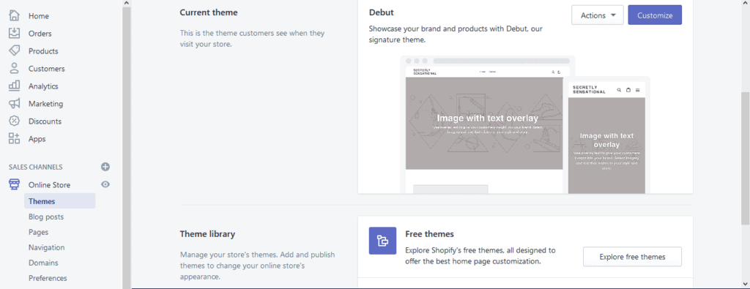Click the Products tag icon

tap(15, 50)
